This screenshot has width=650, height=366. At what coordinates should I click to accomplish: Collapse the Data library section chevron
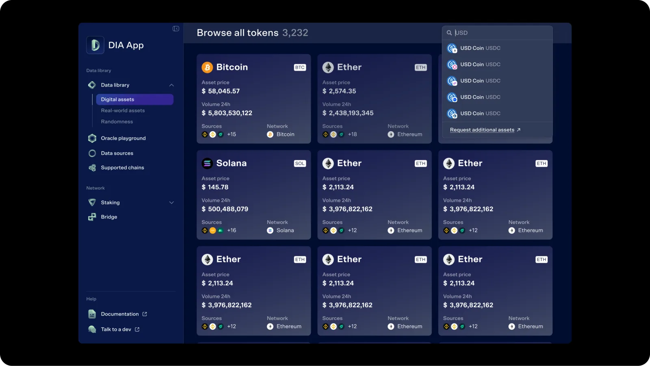point(171,85)
